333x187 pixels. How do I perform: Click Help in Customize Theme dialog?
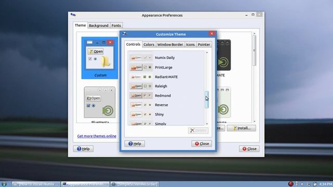(x=135, y=144)
